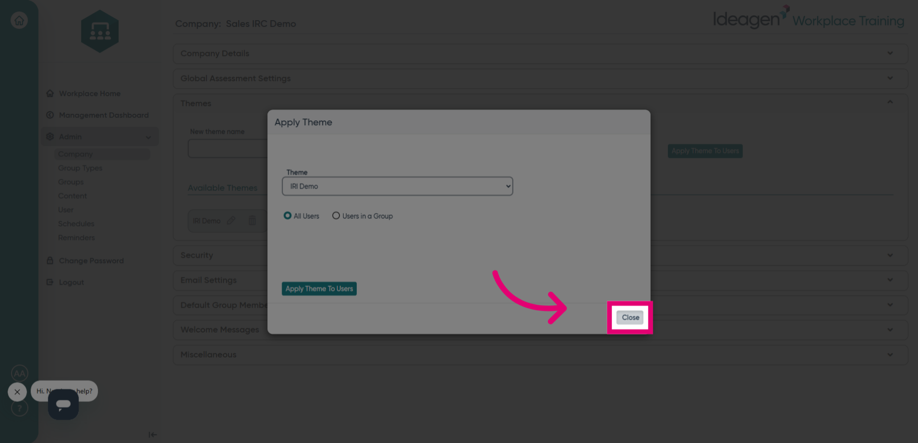Click the background Apply Theme To Users button
Image resolution: width=918 pixels, height=443 pixels.
pos(705,151)
